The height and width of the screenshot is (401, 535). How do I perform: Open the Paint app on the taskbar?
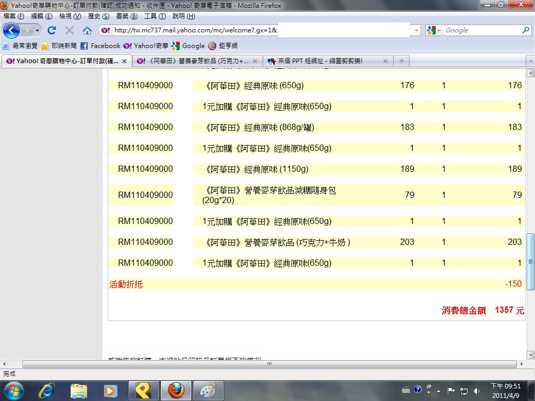208,391
